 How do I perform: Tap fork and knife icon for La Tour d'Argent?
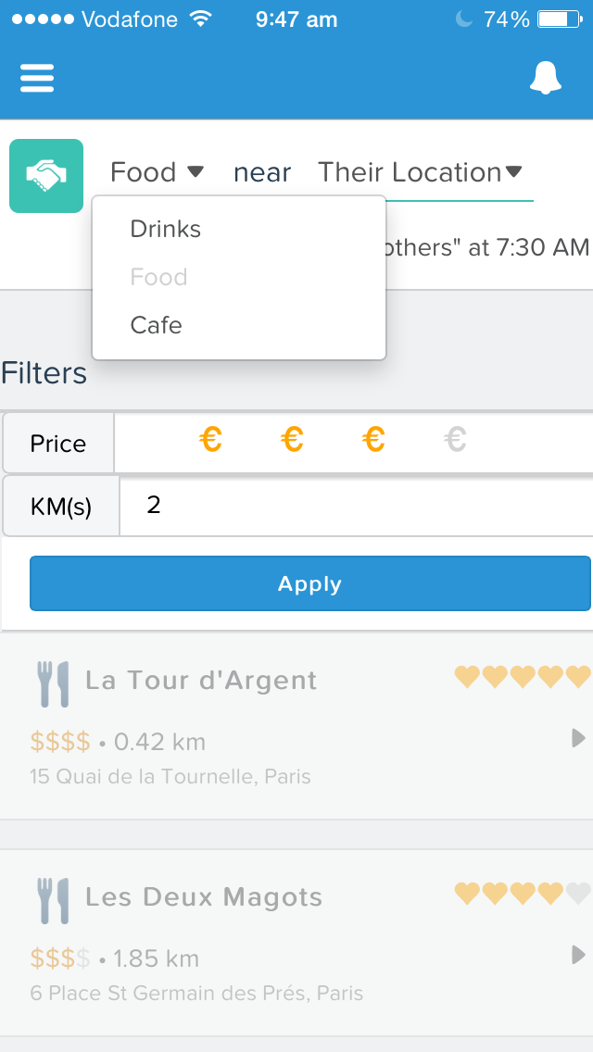point(53,683)
